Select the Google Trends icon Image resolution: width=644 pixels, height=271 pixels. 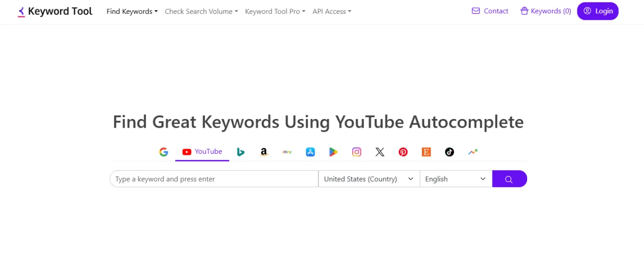473,152
